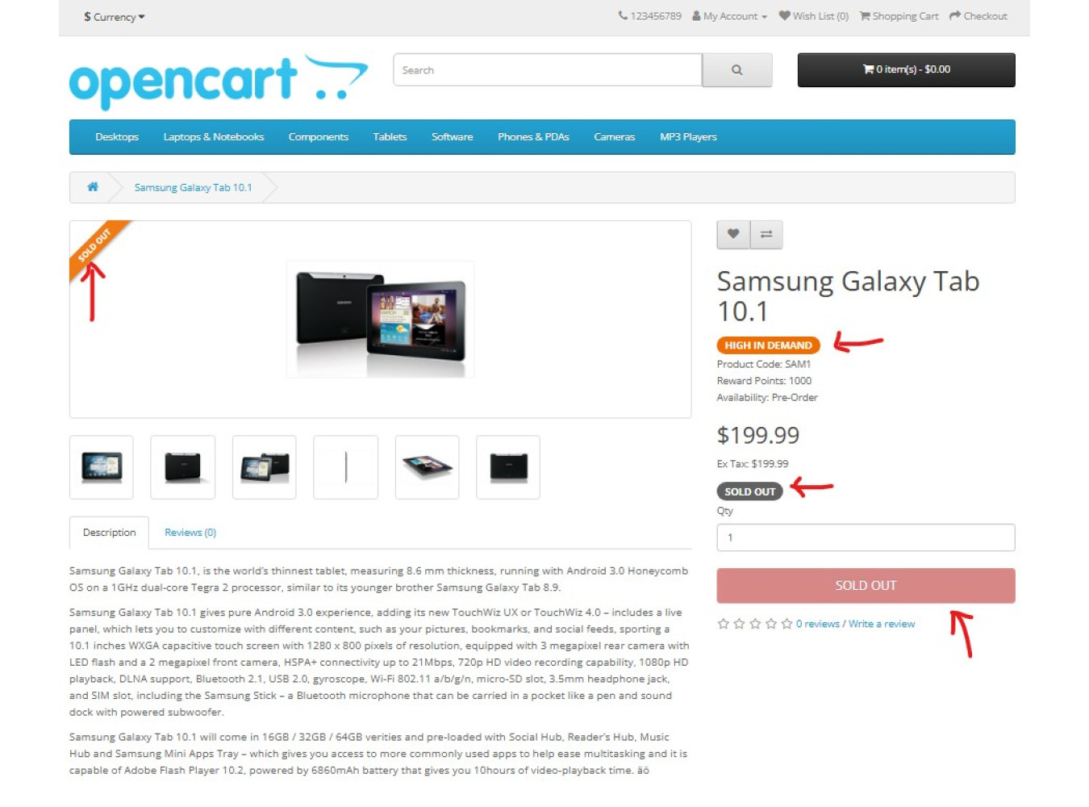Click the OpenCart logo
This screenshot has height=807, width=1089.
219,82
